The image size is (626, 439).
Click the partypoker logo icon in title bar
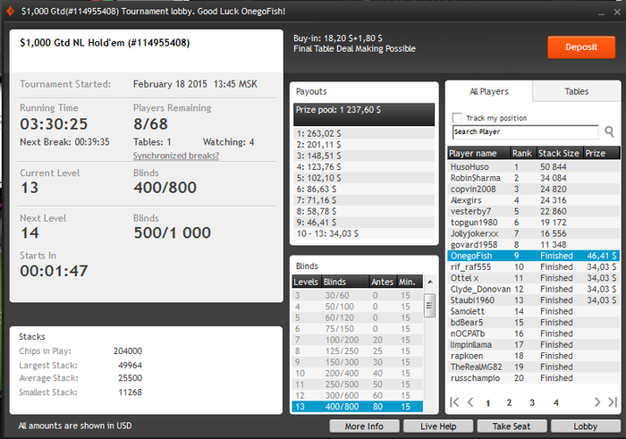(x=11, y=11)
